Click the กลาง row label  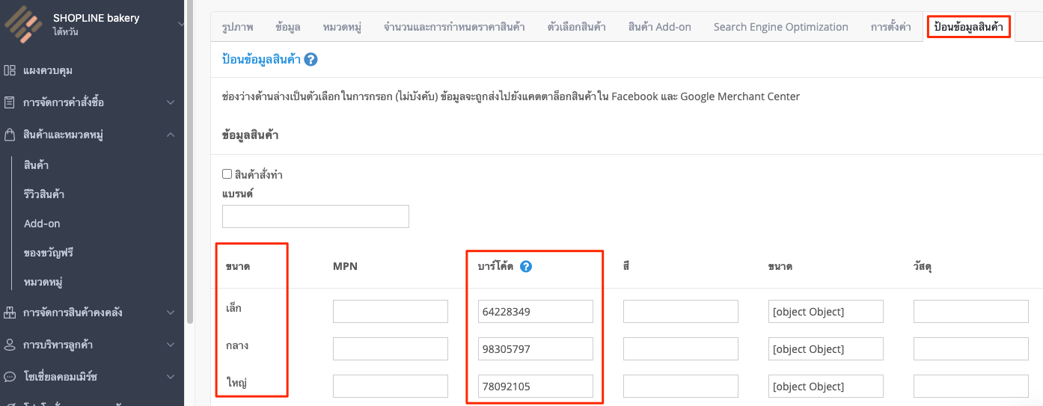click(x=236, y=345)
